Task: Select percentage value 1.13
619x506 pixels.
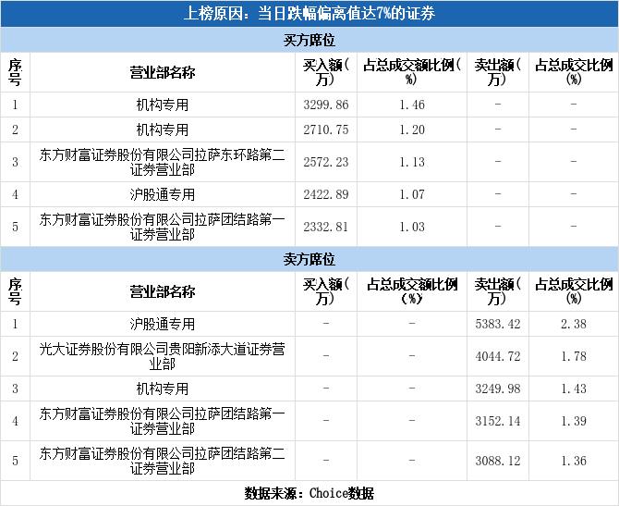Action: click(x=412, y=162)
